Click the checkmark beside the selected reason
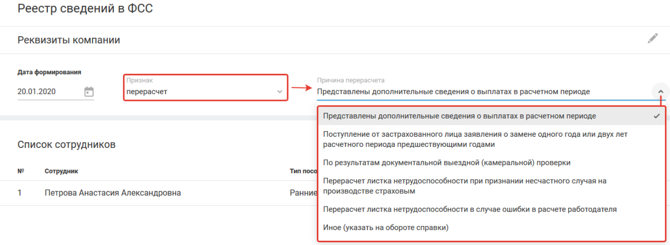This screenshot has width=670, height=245. (657, 116)
